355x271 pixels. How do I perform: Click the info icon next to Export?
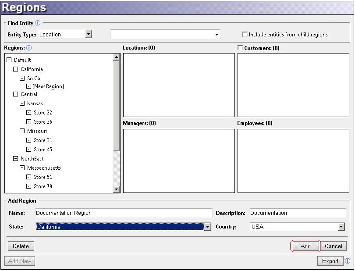[x=347, y=261]
